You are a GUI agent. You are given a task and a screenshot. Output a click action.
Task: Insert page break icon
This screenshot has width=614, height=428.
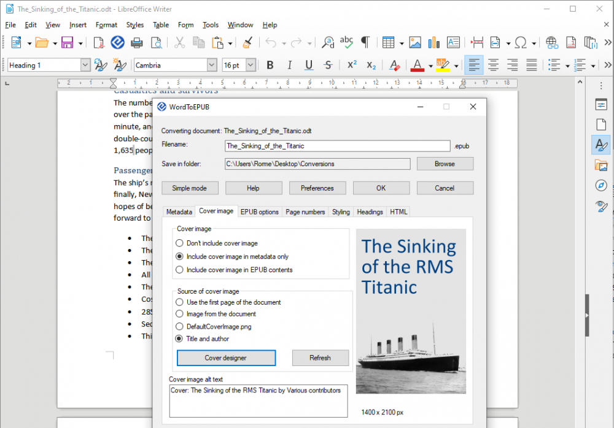[476, 42]
